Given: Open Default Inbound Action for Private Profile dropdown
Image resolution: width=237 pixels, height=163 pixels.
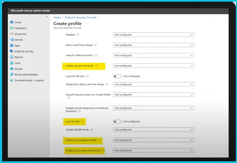Looking at the screenshot, I should tap(154, 95).
